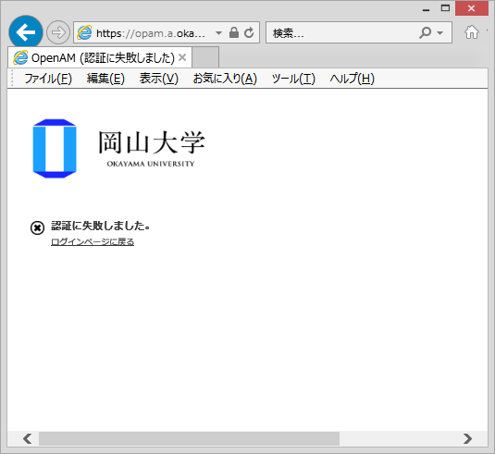The image size is (495, 454).
Task: Click the circled X error icon
Action: (x=37, y=227)
